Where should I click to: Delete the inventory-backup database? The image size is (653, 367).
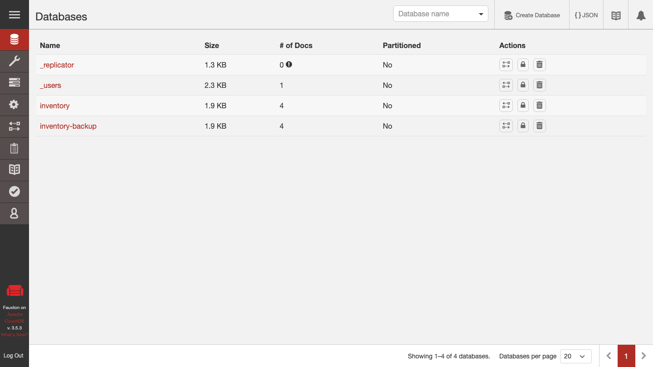[539, 126]
